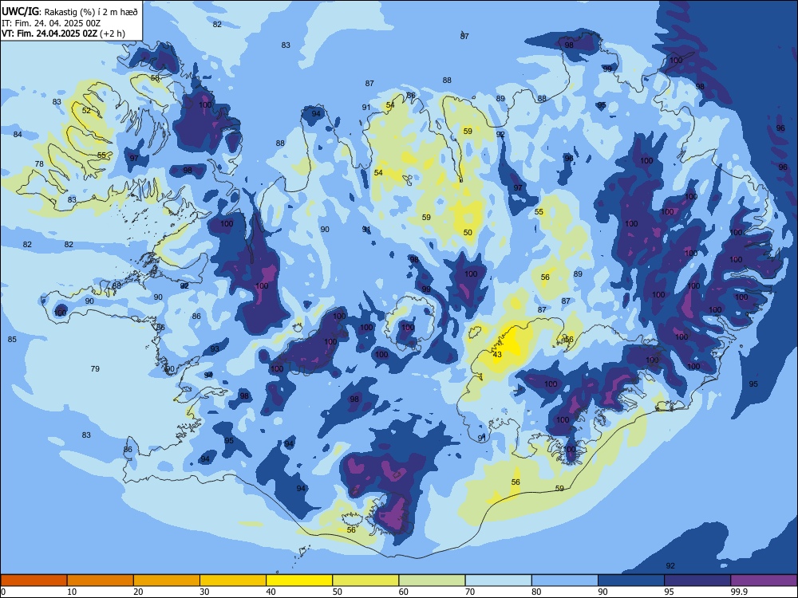798x598 pixels.
Task: Pick the 50–60 pale yellow legend swatch
Action: (366, 580)
